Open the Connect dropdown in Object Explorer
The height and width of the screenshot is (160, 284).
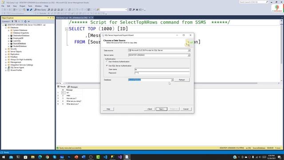[x=6, y=21]
